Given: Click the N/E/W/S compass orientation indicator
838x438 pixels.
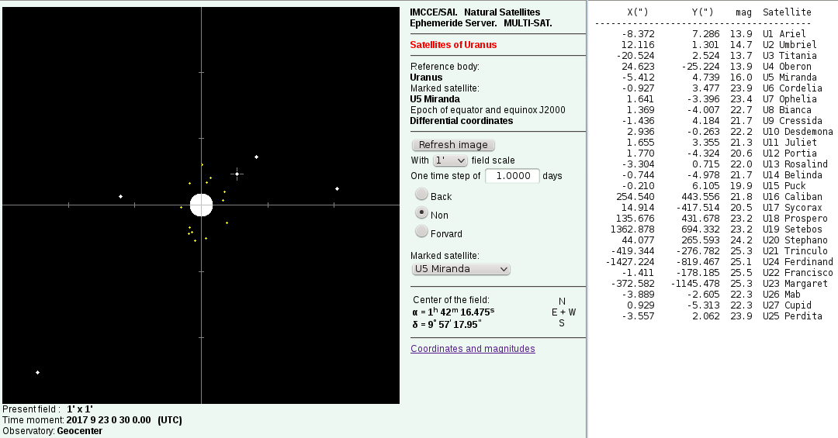Looking at the screenshot, I should tap(562, 312).
